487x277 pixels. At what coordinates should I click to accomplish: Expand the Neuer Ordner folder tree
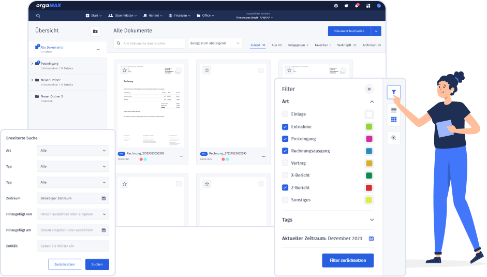[32, 80]
